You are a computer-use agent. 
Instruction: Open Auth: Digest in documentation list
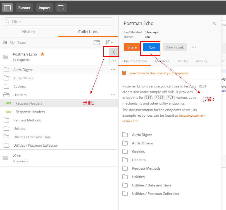[x=142, y=135]
